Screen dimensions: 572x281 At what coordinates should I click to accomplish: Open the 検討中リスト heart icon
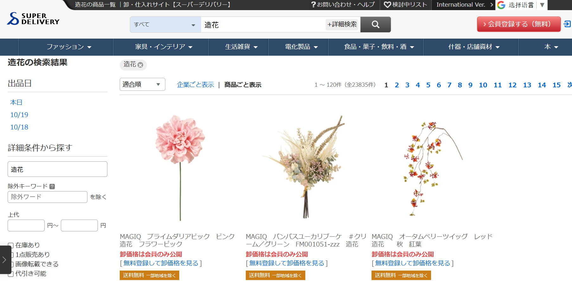click(387, 5)
